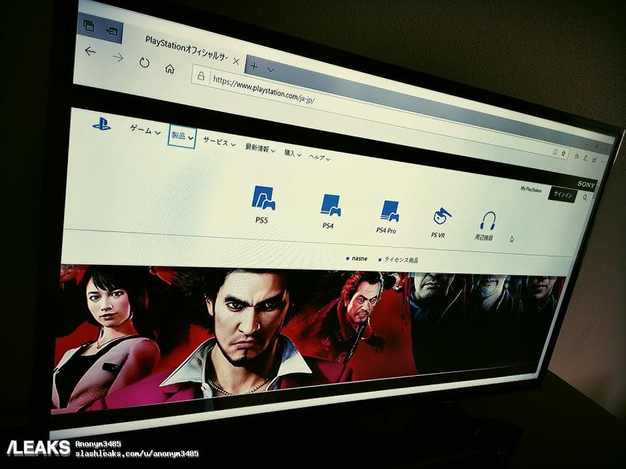The image size is (626, 469).
Task: Open browser settings and more menu
Action: click(603, 161)
